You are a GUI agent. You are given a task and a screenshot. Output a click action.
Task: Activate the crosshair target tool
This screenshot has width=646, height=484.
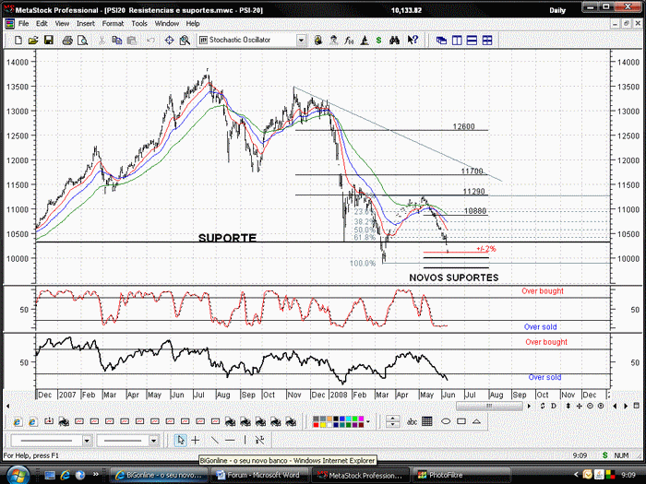tap(169, 41)
